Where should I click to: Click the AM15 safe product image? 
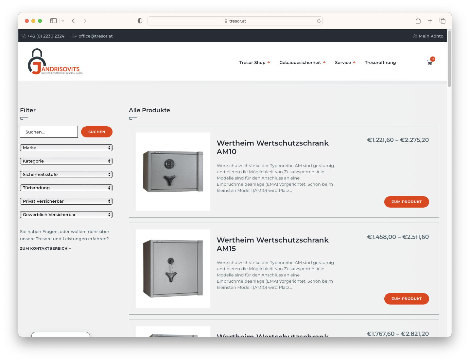[173, 269]
